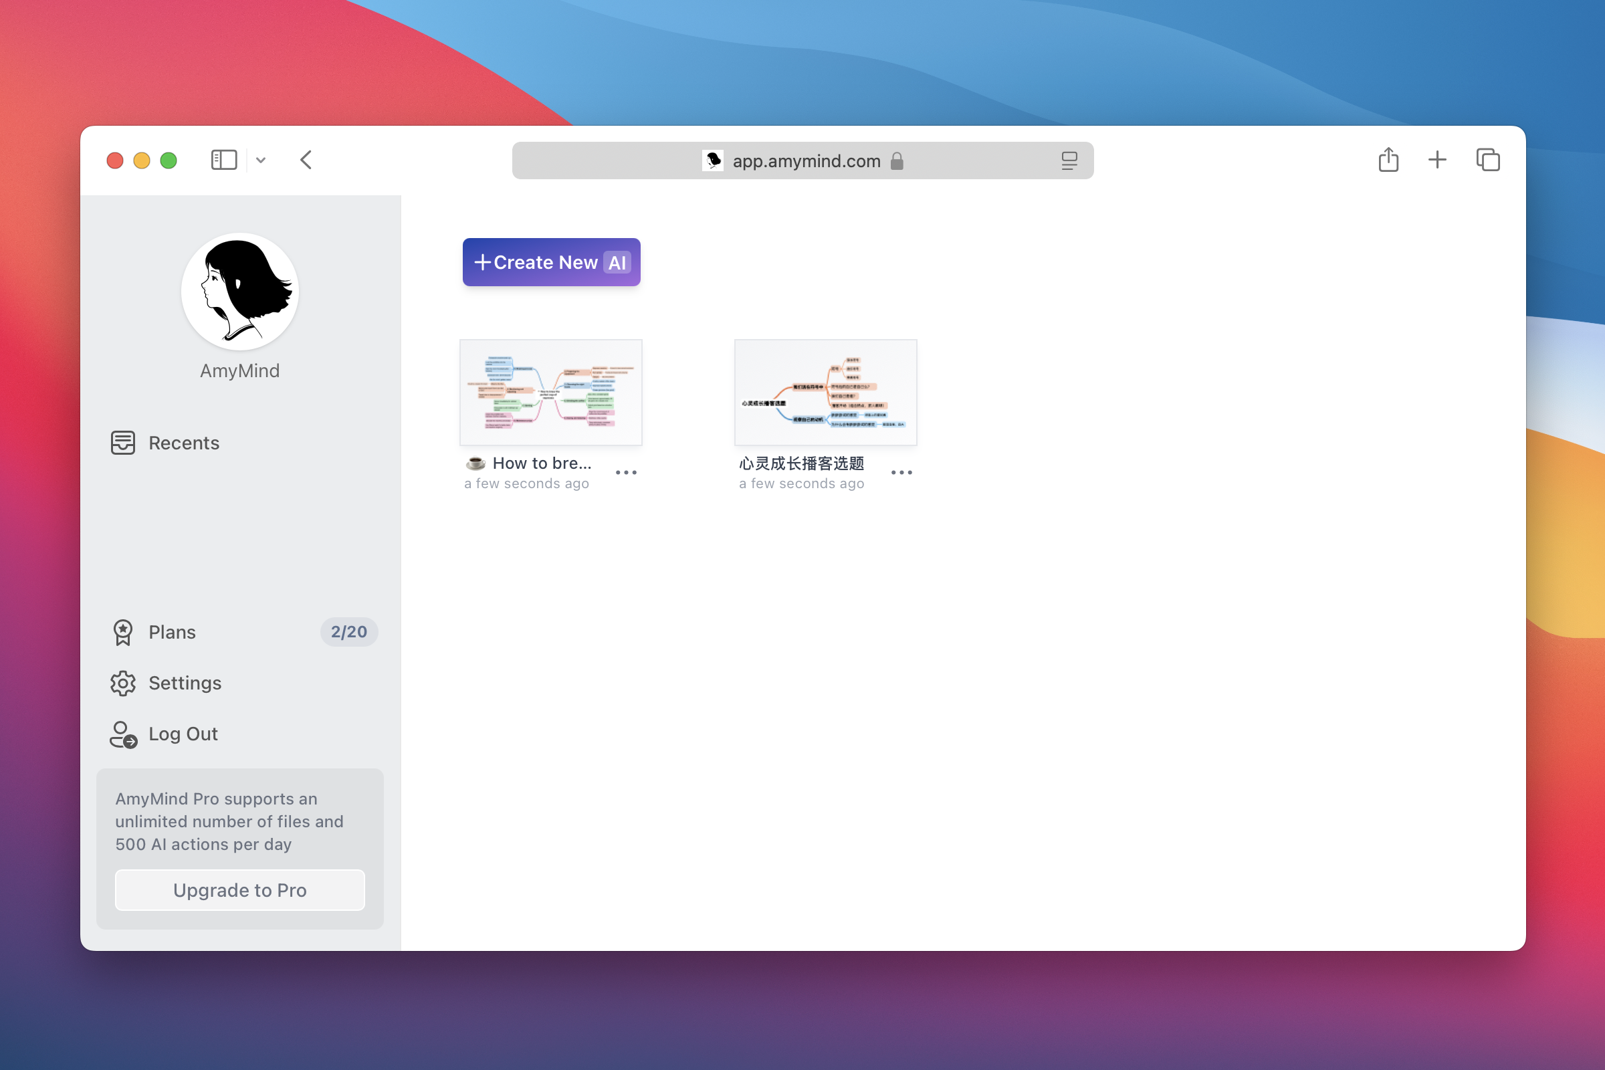Click timestamp under 心灵成长播客选题 file
Image resolution: width=1605 pixels, height=1070 pixels.
[801, 483]
